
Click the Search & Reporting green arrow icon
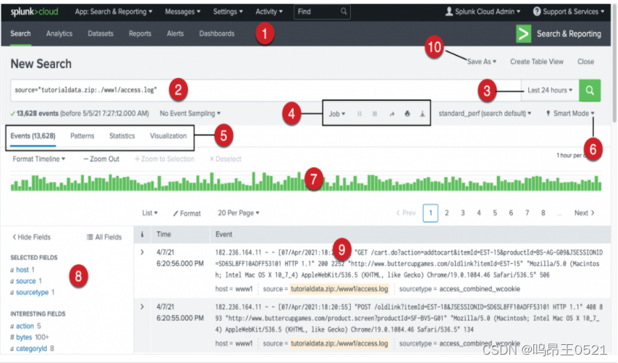(x=523, y=34)
